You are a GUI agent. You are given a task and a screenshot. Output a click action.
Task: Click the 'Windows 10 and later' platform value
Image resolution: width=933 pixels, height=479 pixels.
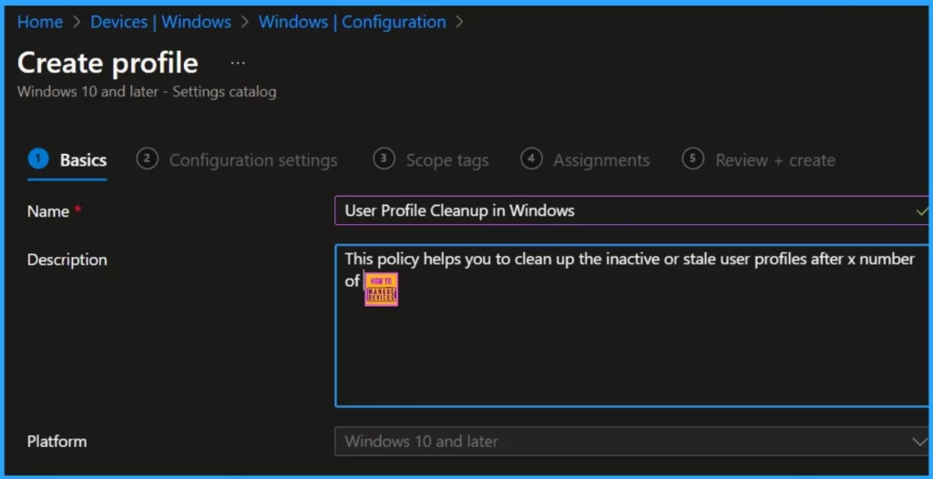coord(421,442)
